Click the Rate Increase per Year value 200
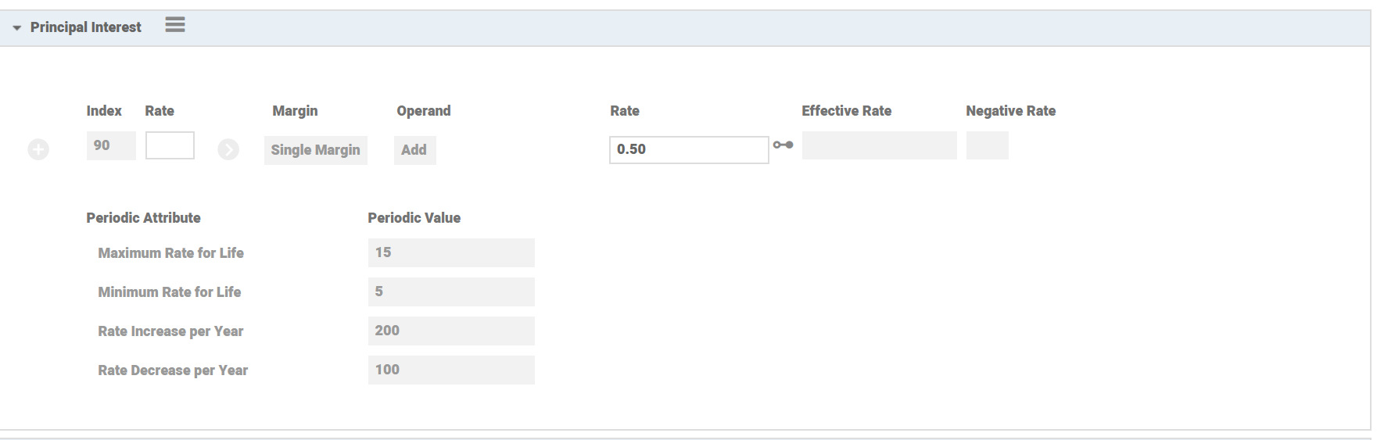The height and width of the screenshot is (440, 1377). click(451, 331)
